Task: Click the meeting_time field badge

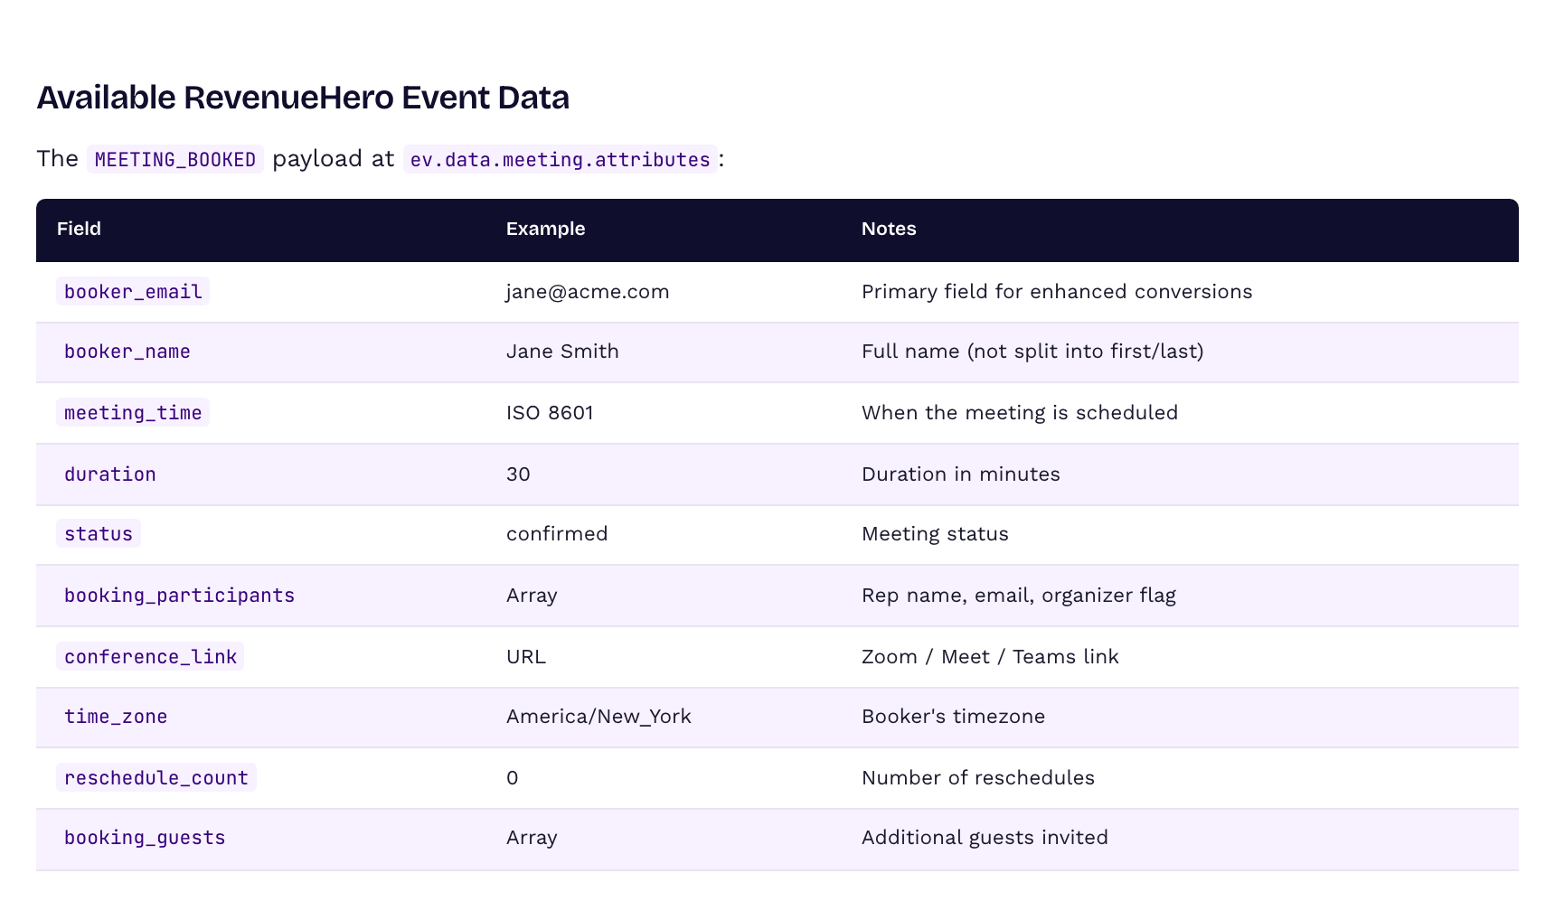Action: pyautogui.click(x=132, y=413)
